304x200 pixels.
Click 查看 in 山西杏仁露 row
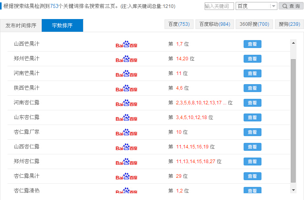click(x=252, y=147)
